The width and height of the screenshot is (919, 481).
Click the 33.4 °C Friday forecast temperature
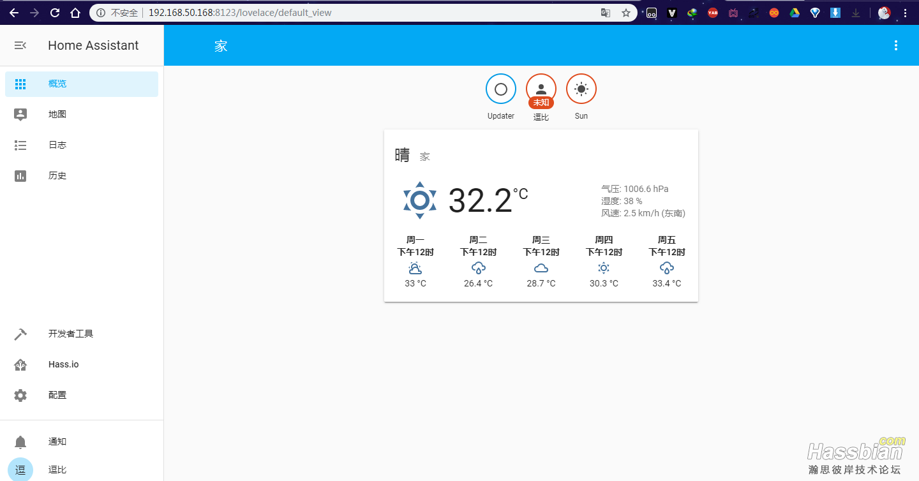click(667, 283)
